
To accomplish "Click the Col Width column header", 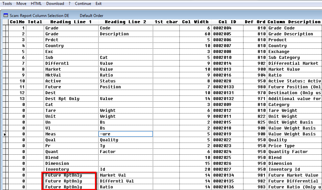I will pyautogui.click(x=195, y=22).
